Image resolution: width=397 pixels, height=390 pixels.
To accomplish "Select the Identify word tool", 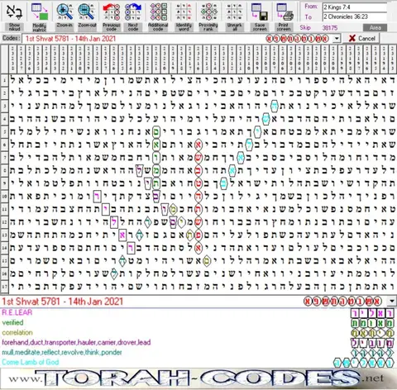I will [184, 12].
